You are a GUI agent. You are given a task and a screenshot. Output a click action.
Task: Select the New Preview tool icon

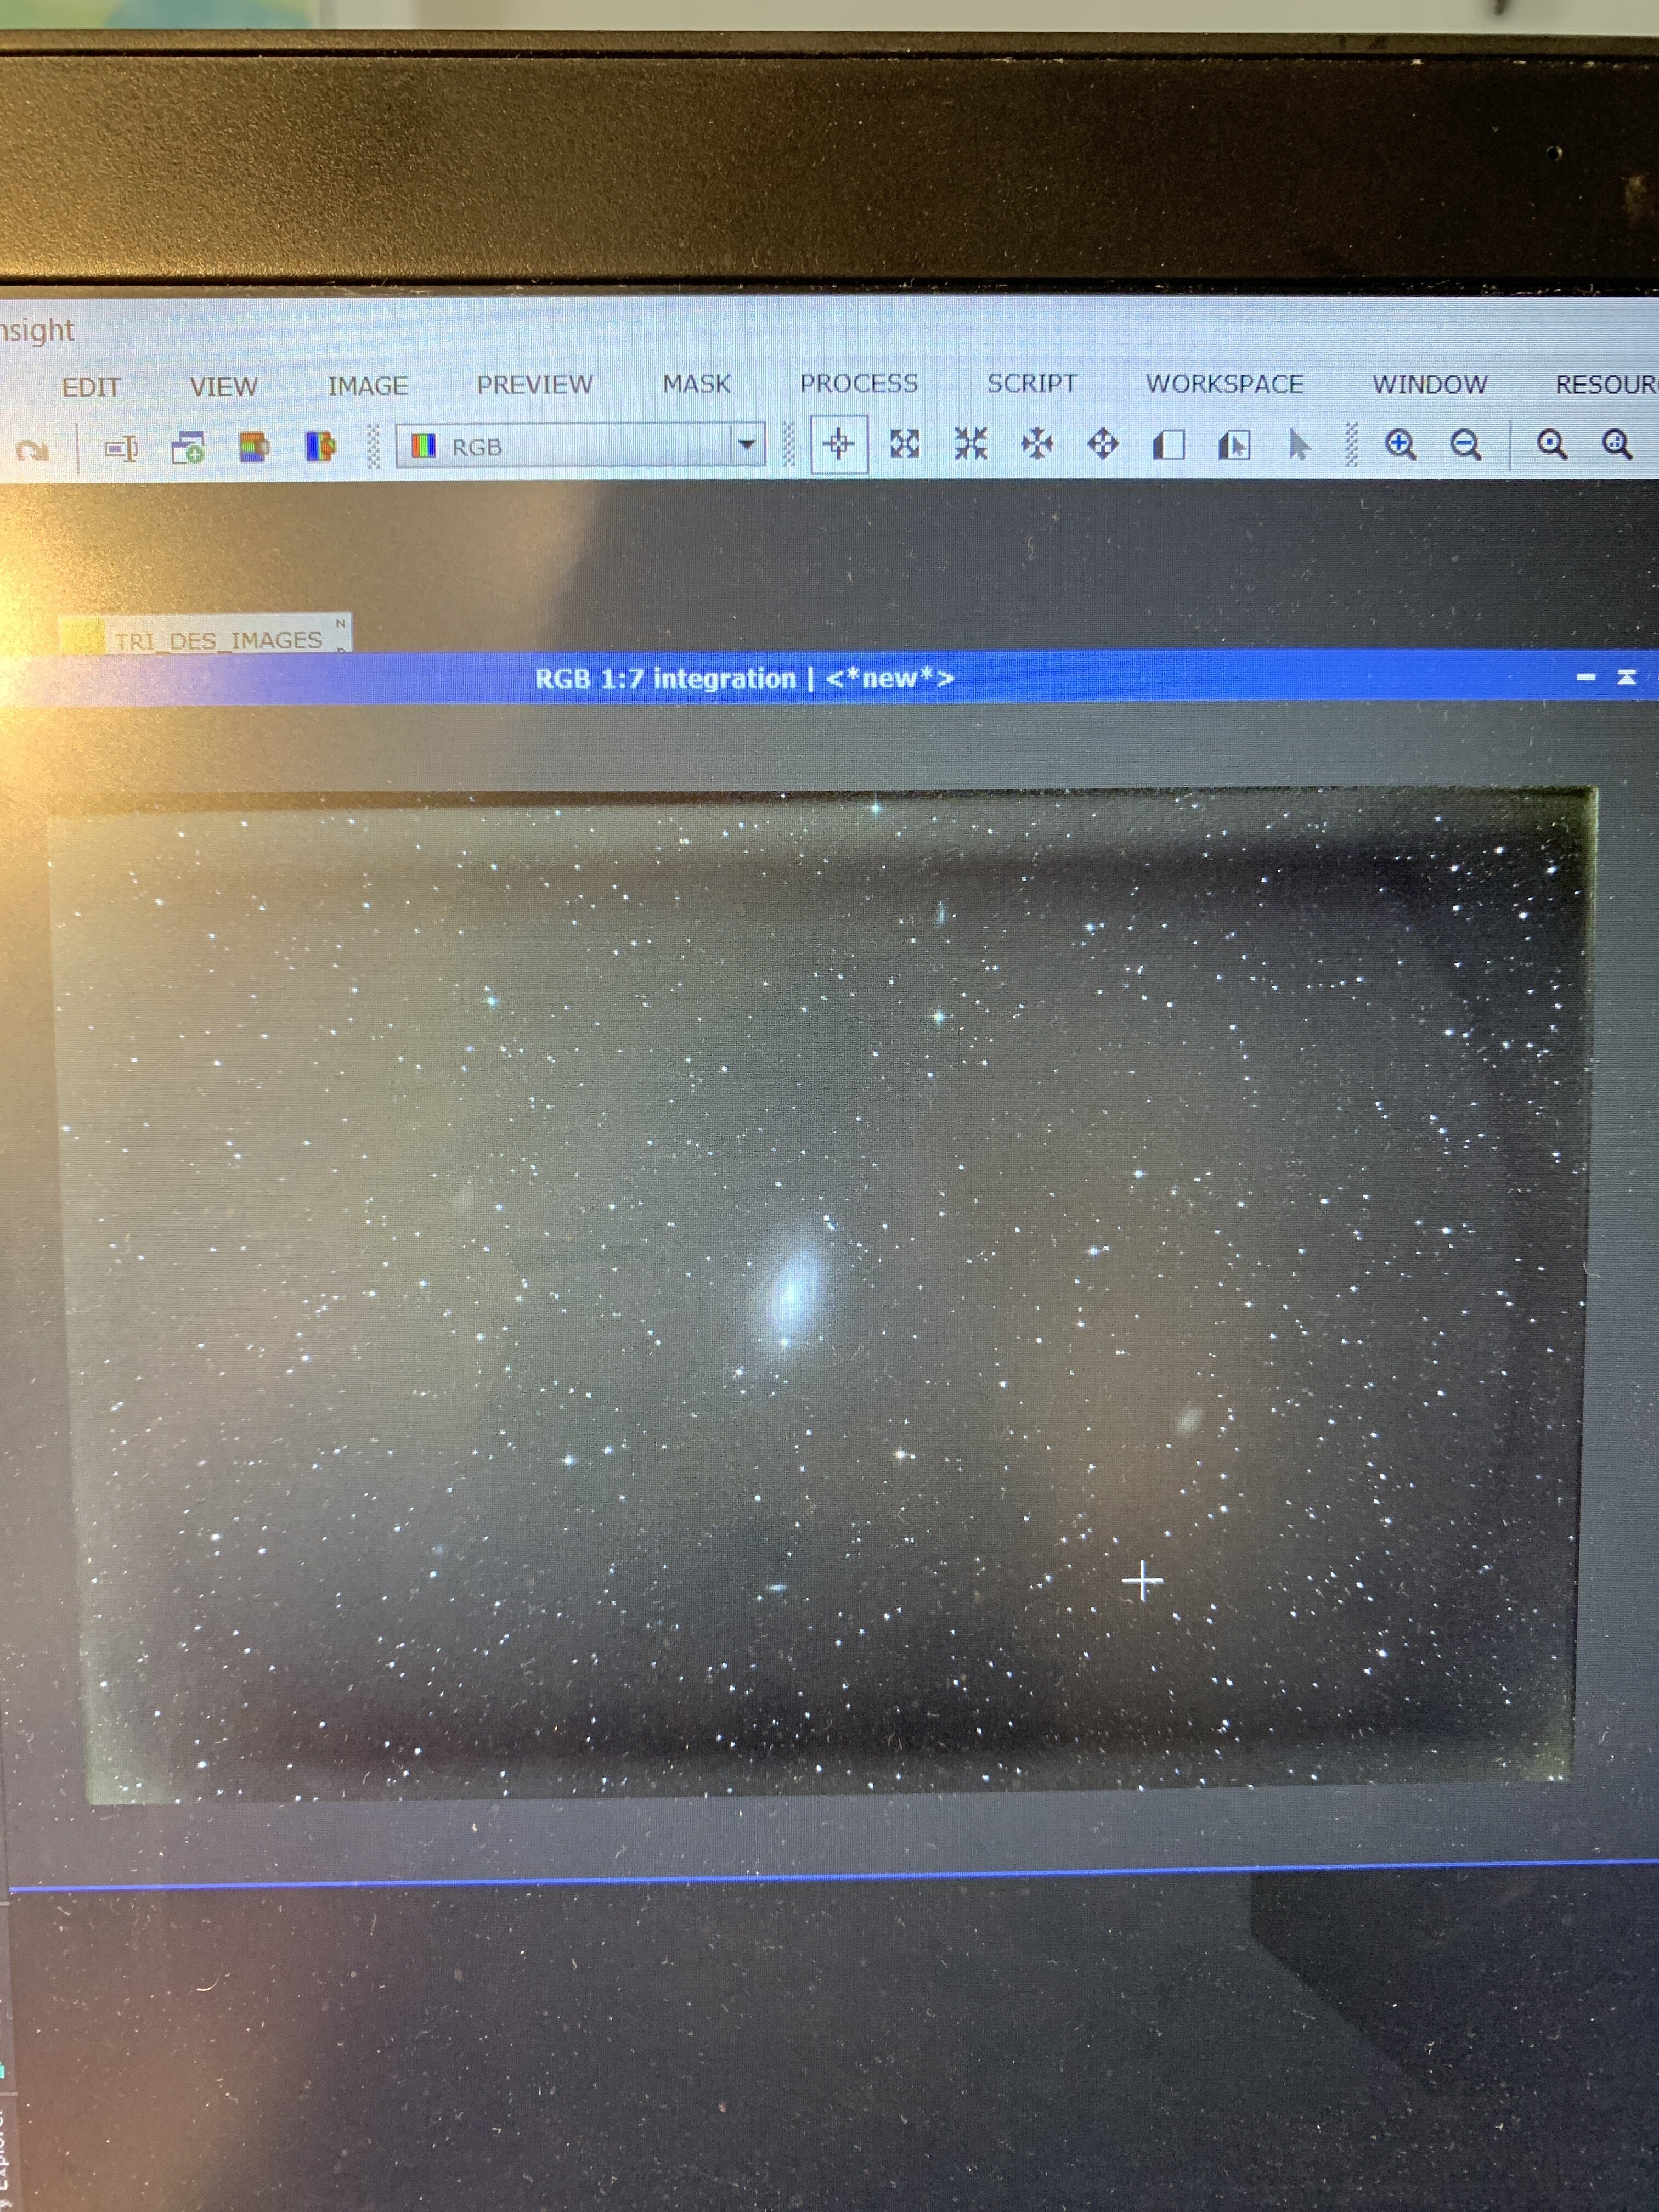click(x=1168, y=445)
